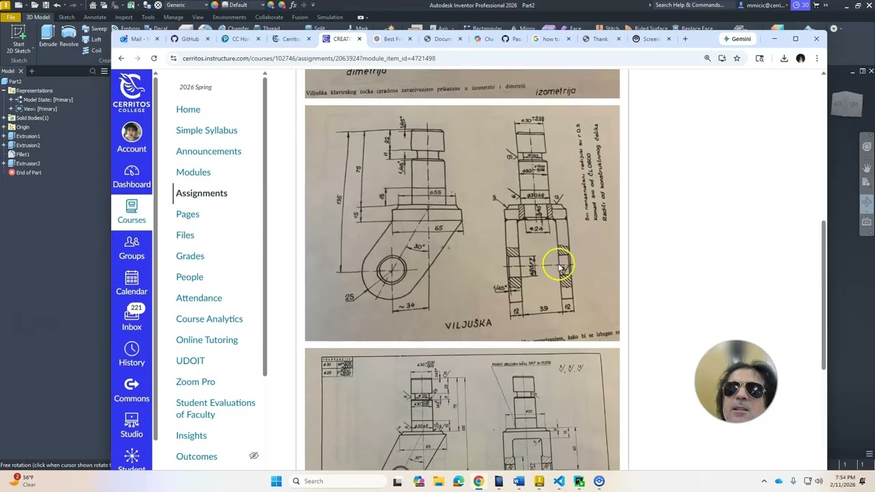Switch to the Environments ribbon tab

[x=229, y=17]
